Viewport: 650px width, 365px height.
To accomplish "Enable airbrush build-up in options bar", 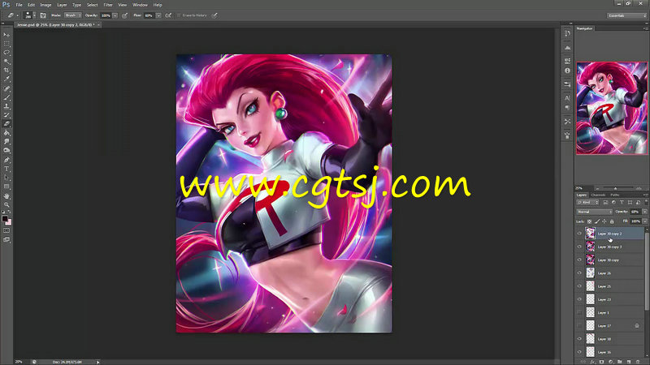I will pyautogui.click(x=168, y=15).
